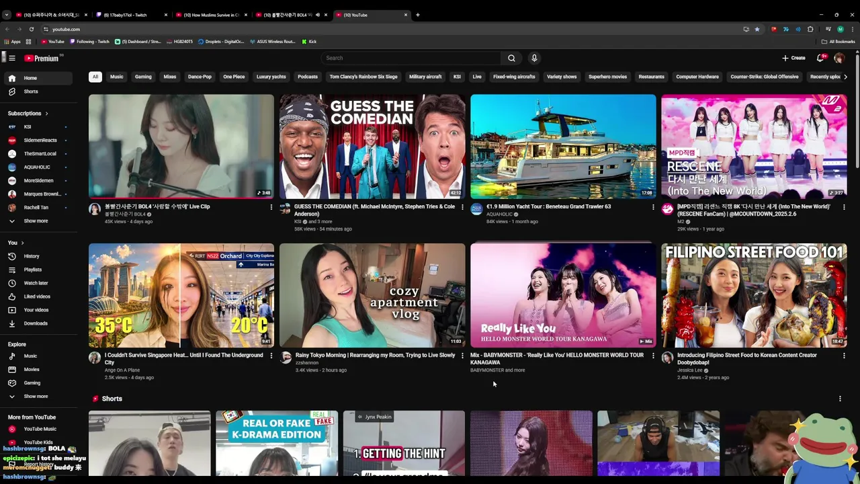Open YouTube Music under More from YouTube
Image resolution: width=860 pixels, height=484 pixels.
pyautogui.click(x=40, y=429)
